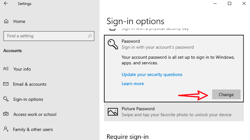The height and width of the screenshot is (140, 250).
Task: Expand the Picture Password option
Action: coord(173,112)
